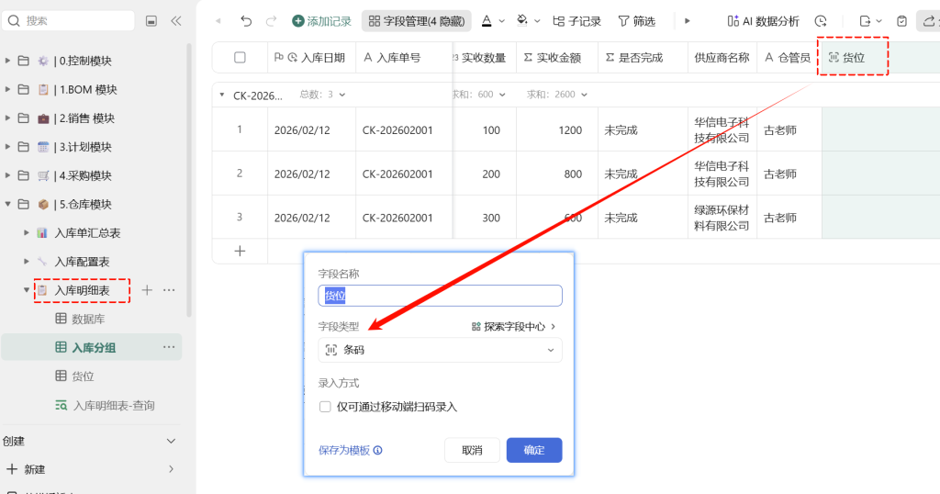Image resolution: width=940 pixels, height=494 pixels.
Task: Click the 添加记录 button
Action: coord(321,21)
